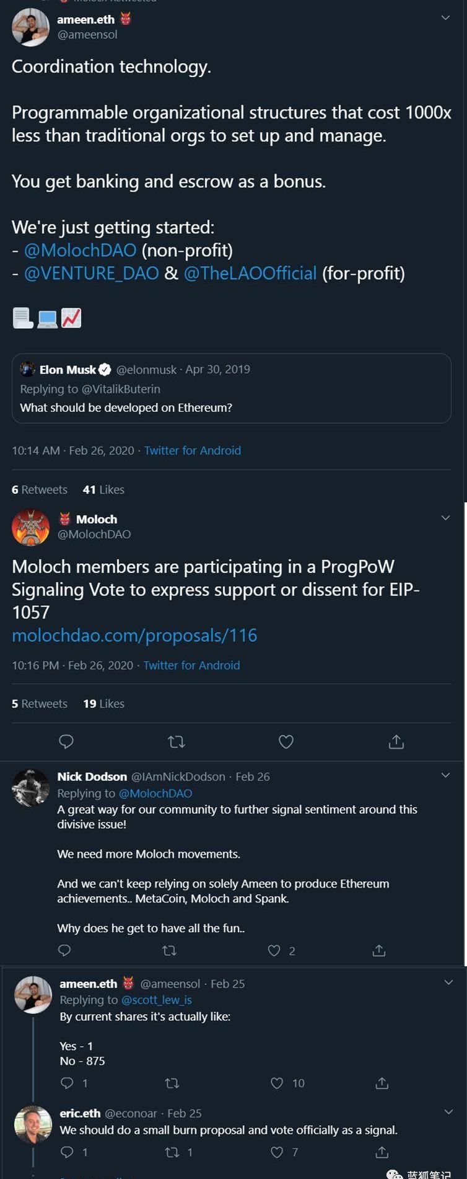Like the Yes/No shares reply by ameen.eth
The image size is (467, 1179).
pos(277,1083)
